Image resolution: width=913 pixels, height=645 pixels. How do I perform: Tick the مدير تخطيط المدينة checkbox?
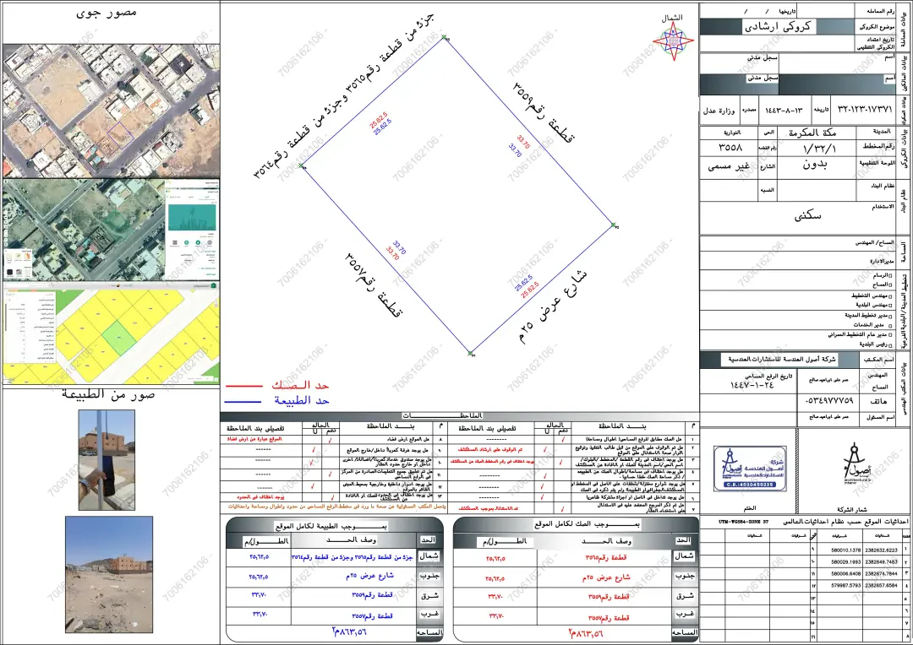[x=889, y=315]
